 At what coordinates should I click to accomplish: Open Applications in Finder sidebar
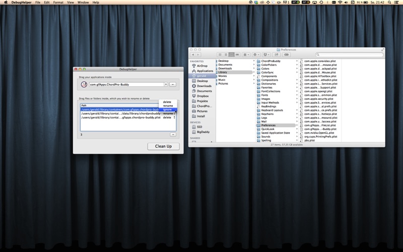tap(203, 71)
